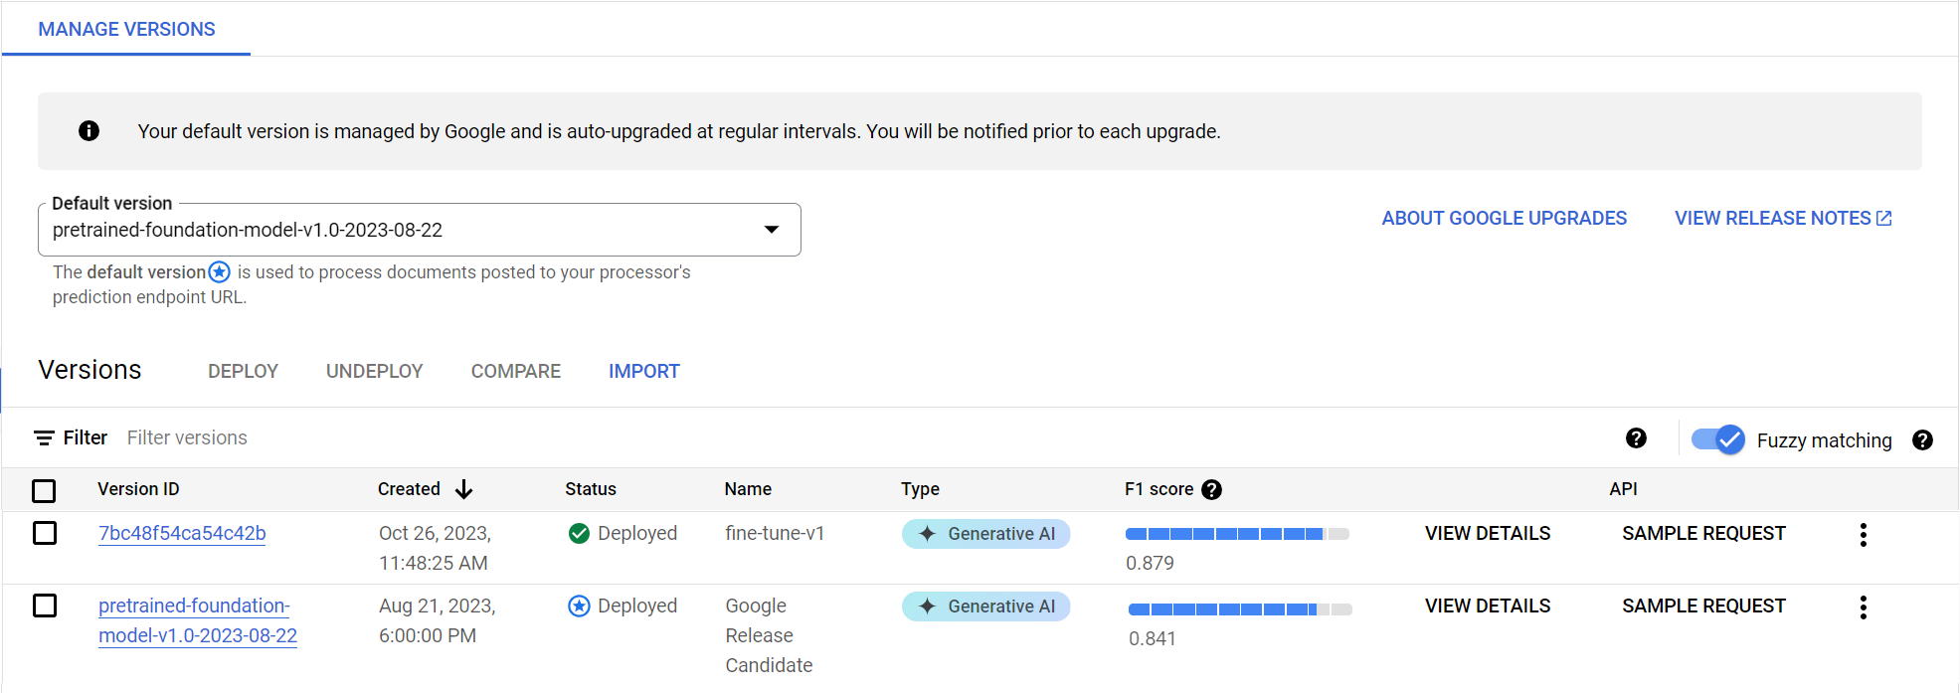This screenshot has height=693, width=1960.
Task: Click the F1 score bar showing 0.879
Action: (1236, 534)
